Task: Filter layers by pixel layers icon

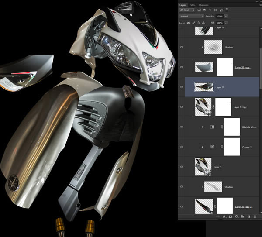Action: [x=199, y=10]
